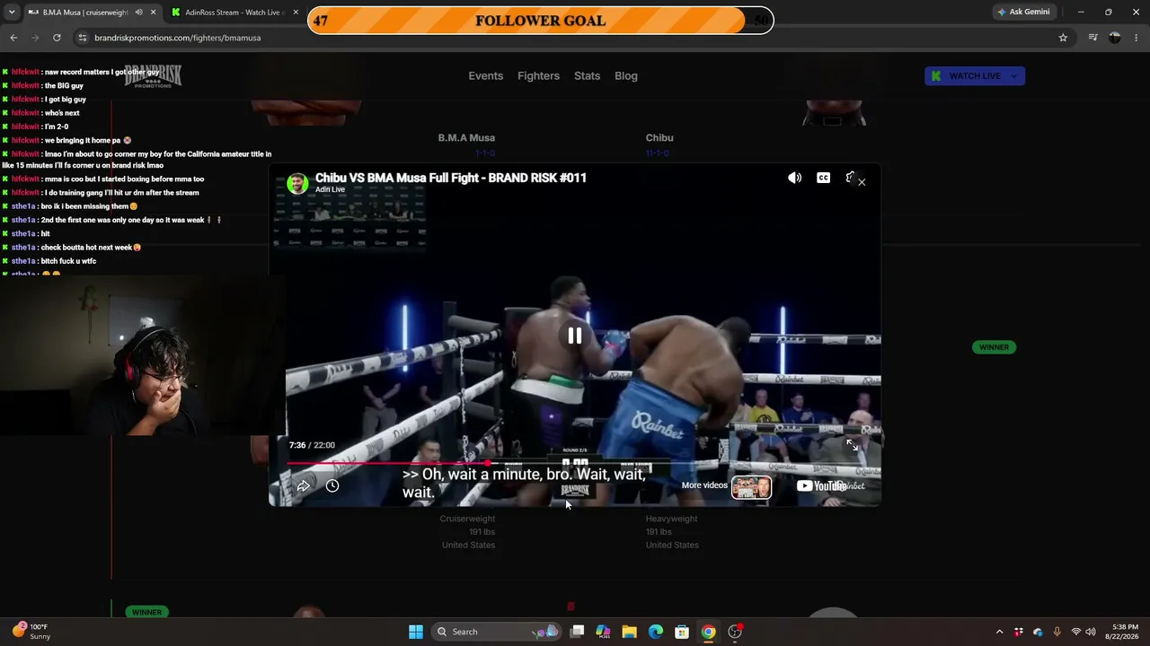Open the tab search dropdown arrow

click(12, 13)
